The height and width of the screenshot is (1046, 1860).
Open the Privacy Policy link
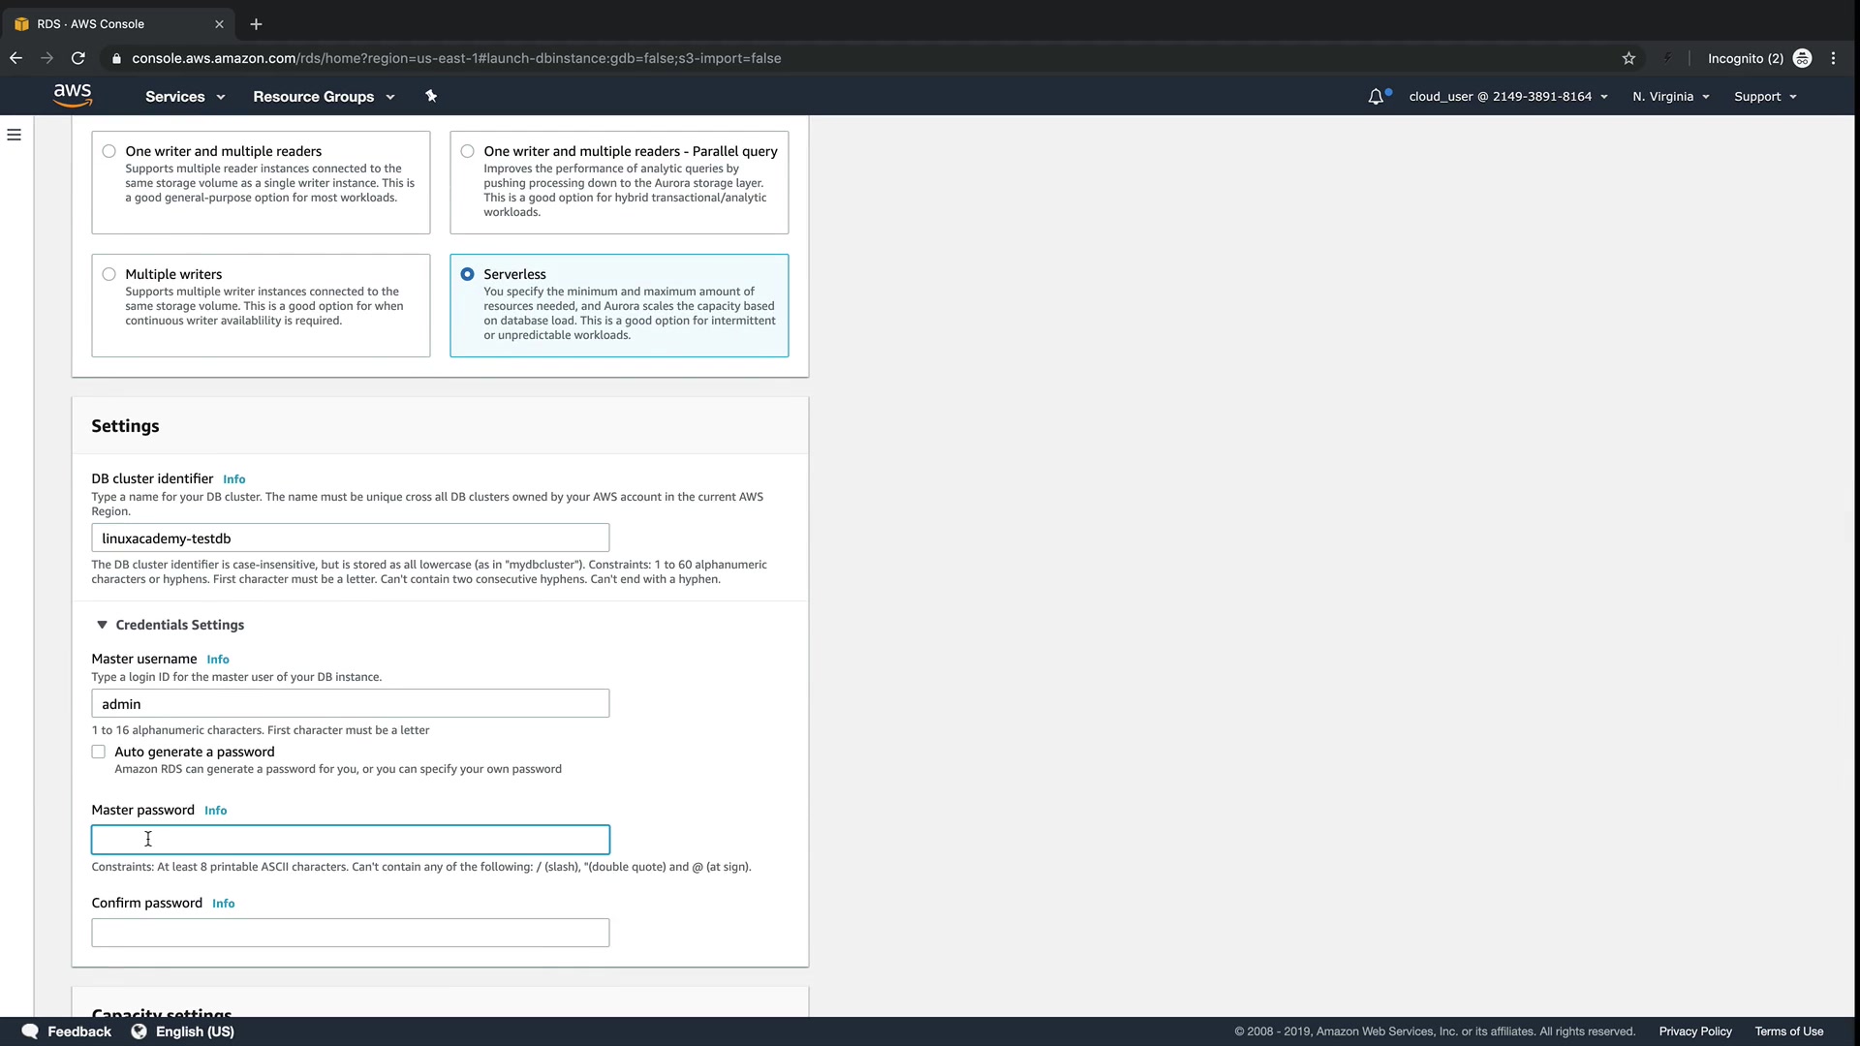click(x=1694, y=1031)
